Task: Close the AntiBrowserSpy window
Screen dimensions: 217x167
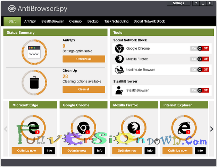Action: tap(210, 3)
